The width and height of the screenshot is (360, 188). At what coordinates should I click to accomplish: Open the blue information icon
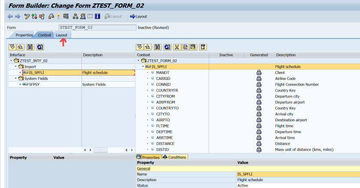(x=97, y=17)
